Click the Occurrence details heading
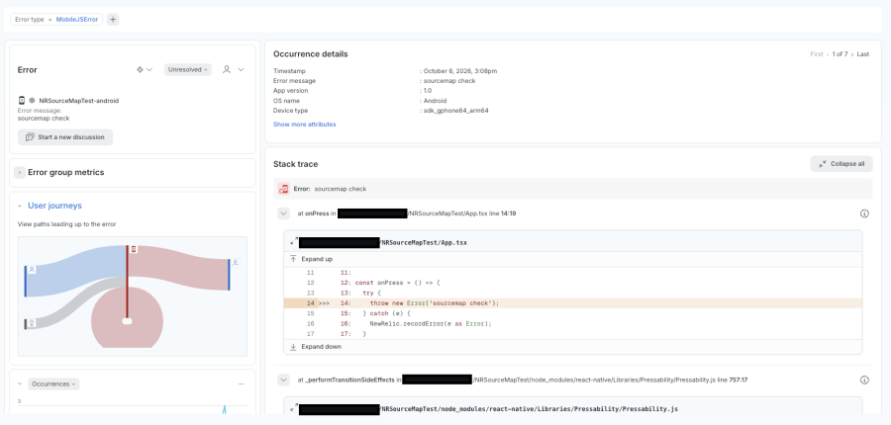The height and width of the screenshot is (425, 891). tap(311, 54)
